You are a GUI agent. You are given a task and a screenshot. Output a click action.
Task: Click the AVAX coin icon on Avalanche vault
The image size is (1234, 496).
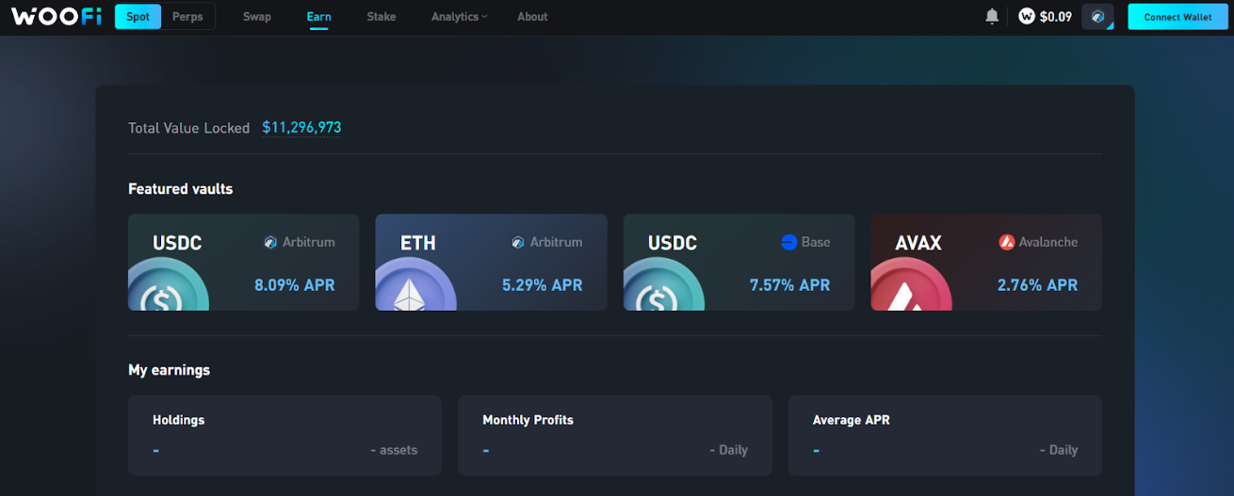911,285
